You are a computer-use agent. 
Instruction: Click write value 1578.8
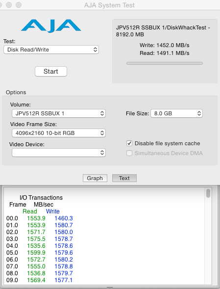pos(64,266)
